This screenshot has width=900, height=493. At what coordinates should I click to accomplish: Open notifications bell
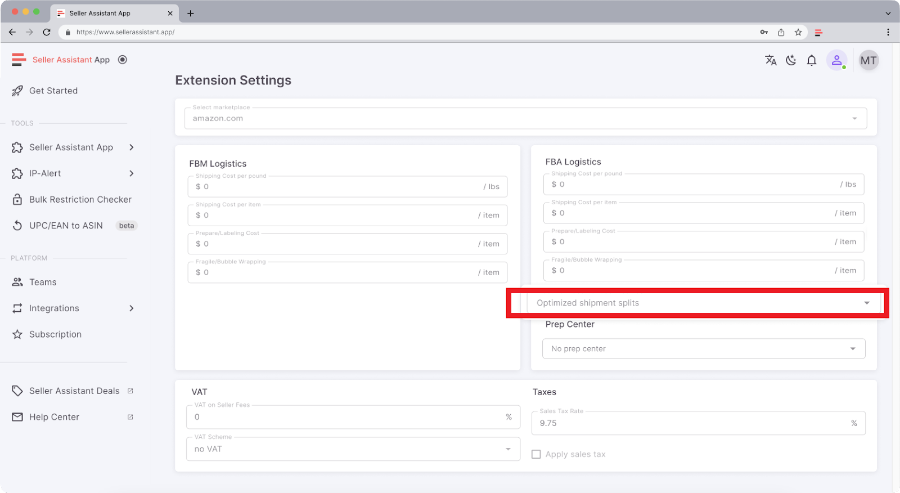click(x=812, y=60)
